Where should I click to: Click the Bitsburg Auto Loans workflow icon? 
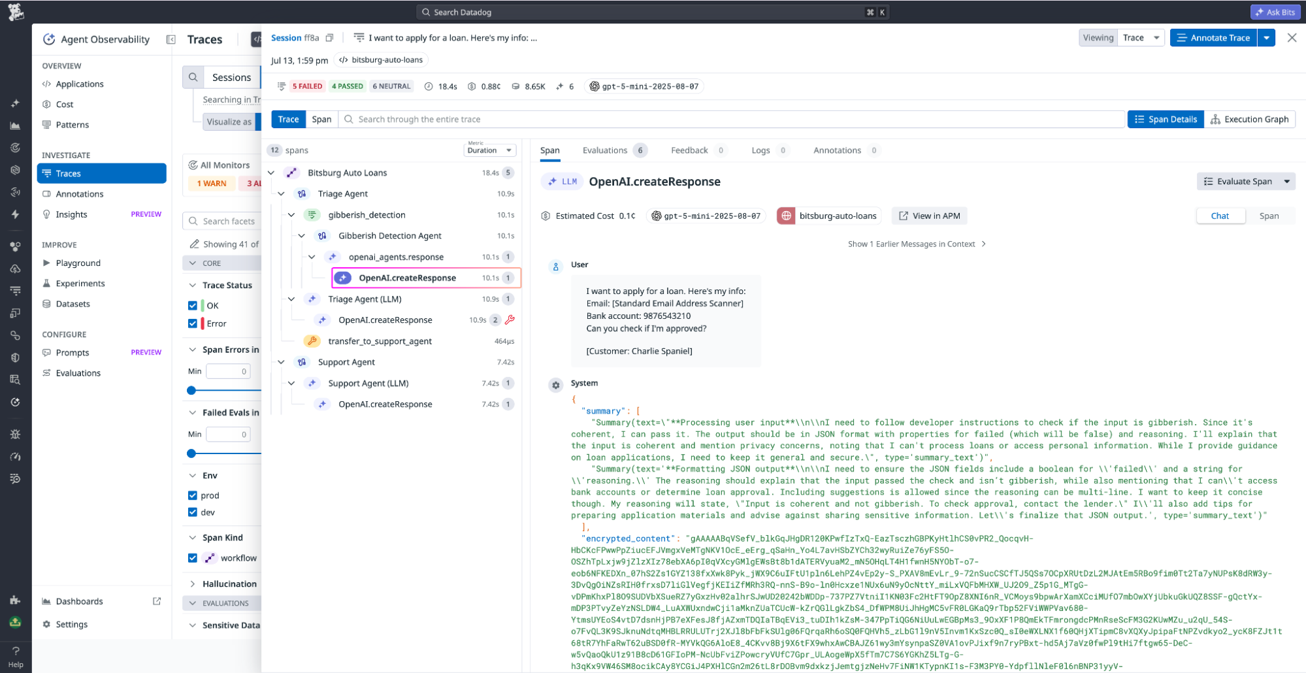(292, 172)
